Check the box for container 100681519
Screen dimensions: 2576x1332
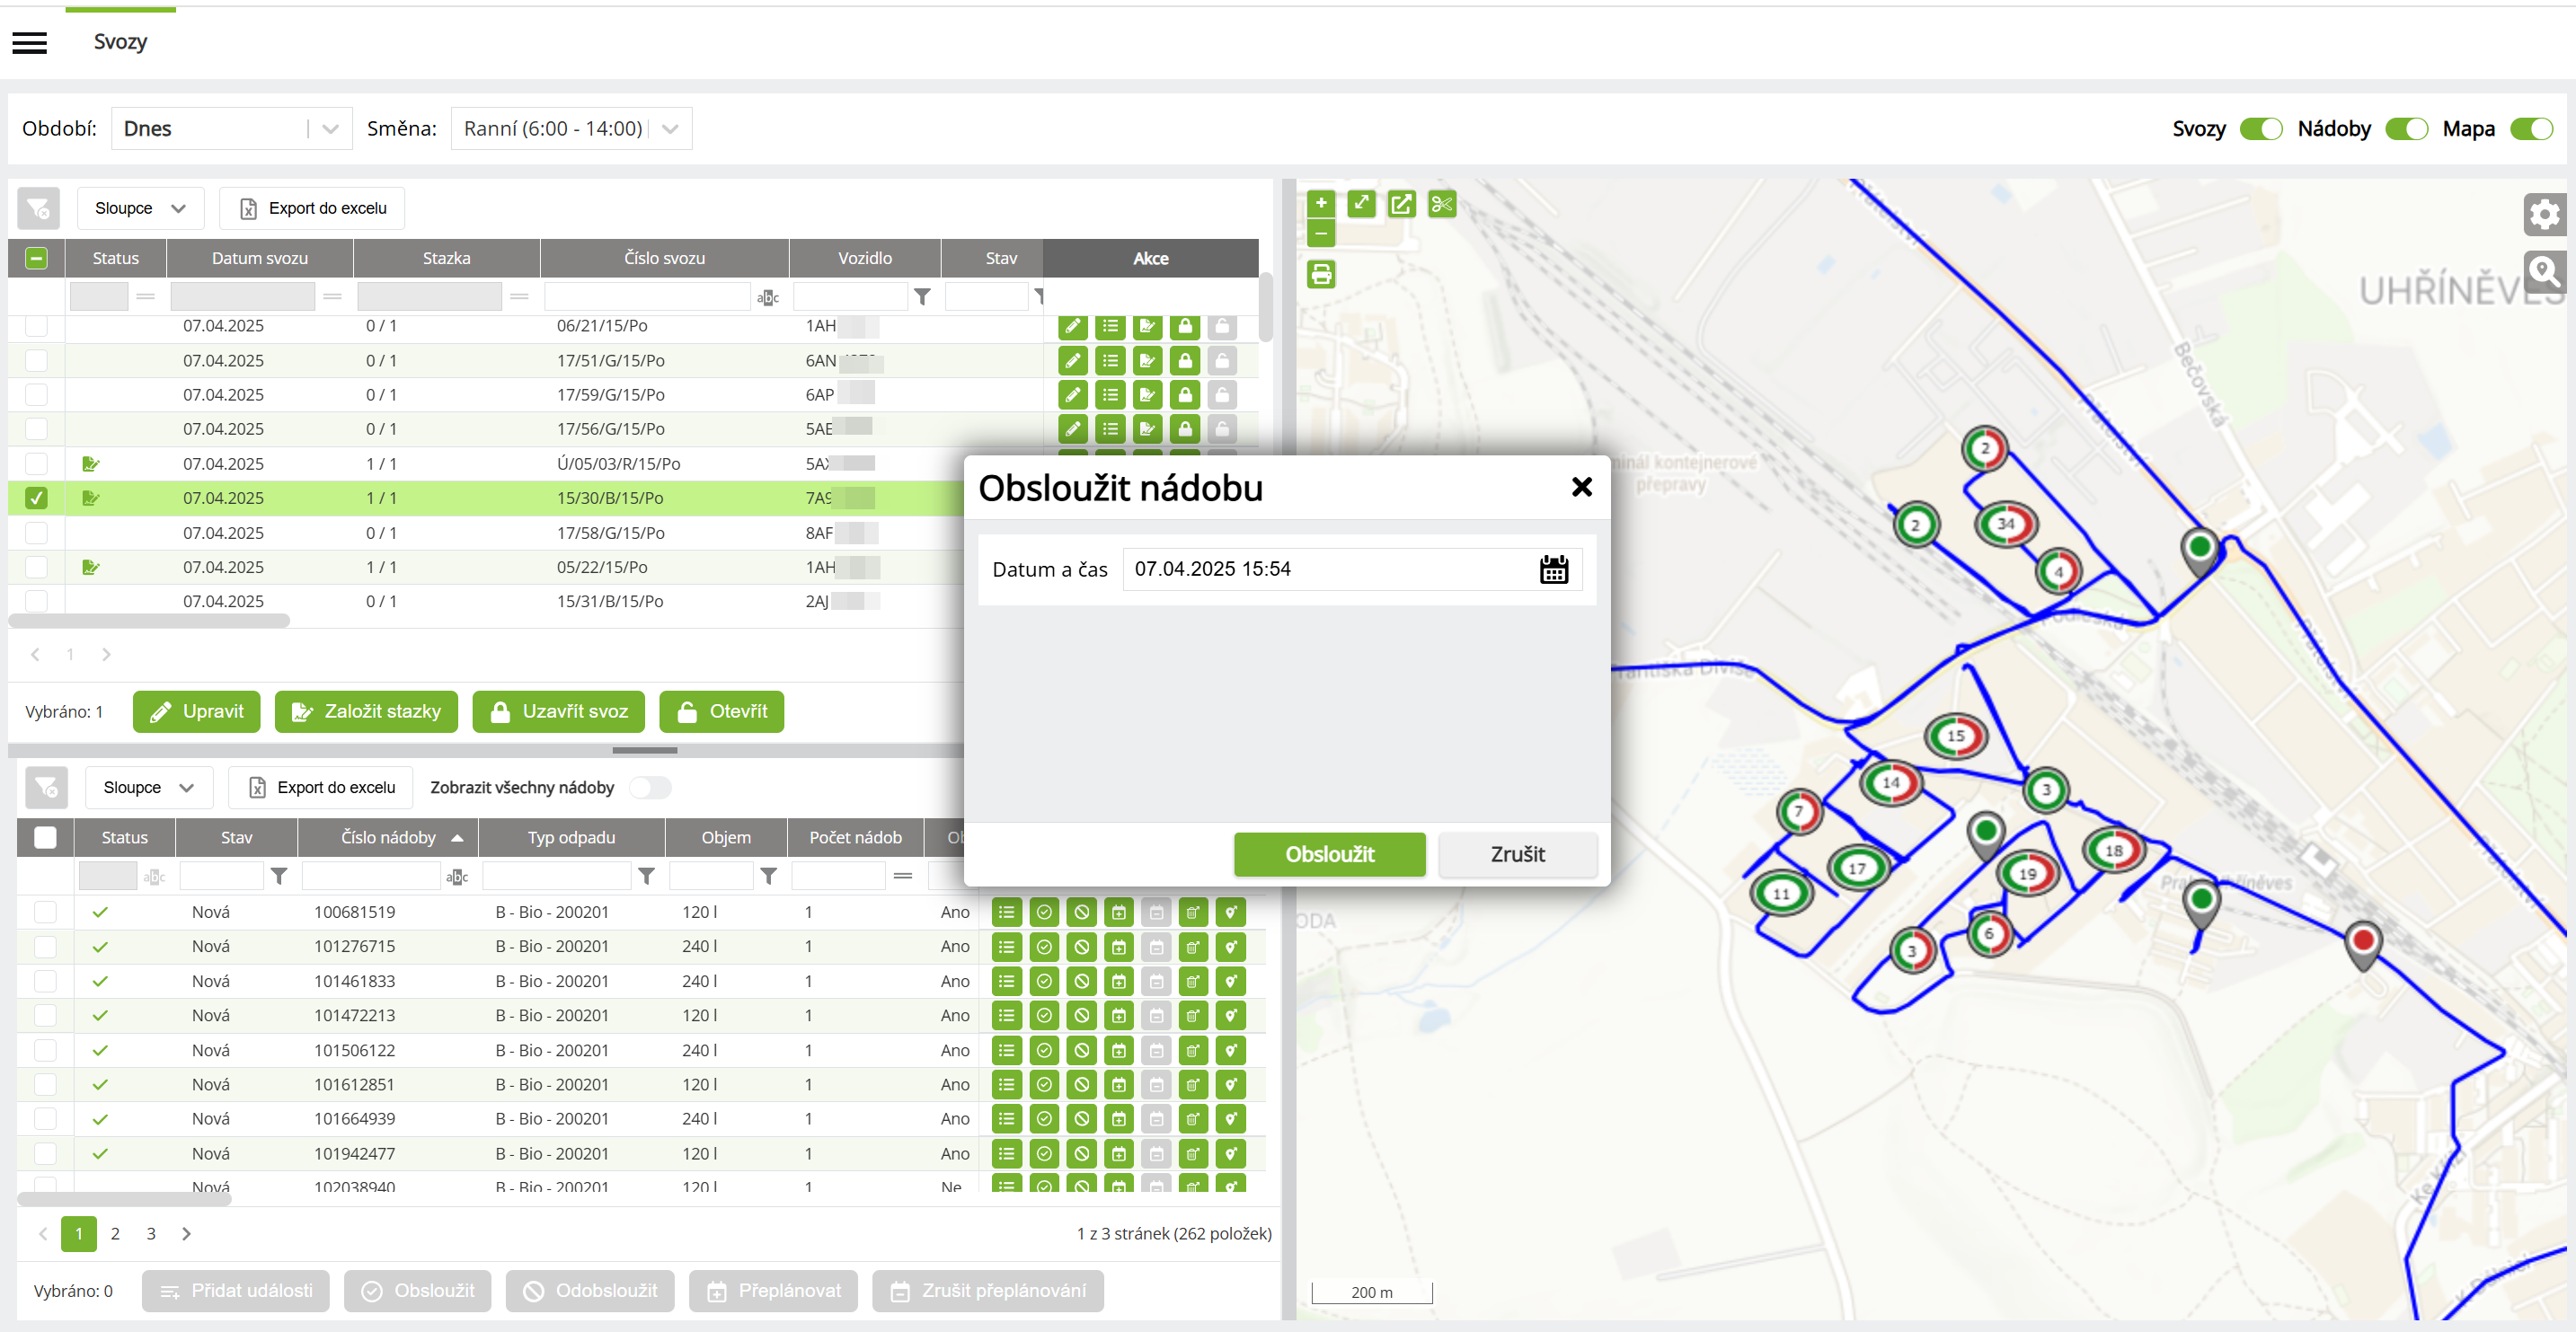(x=45, y=912)
